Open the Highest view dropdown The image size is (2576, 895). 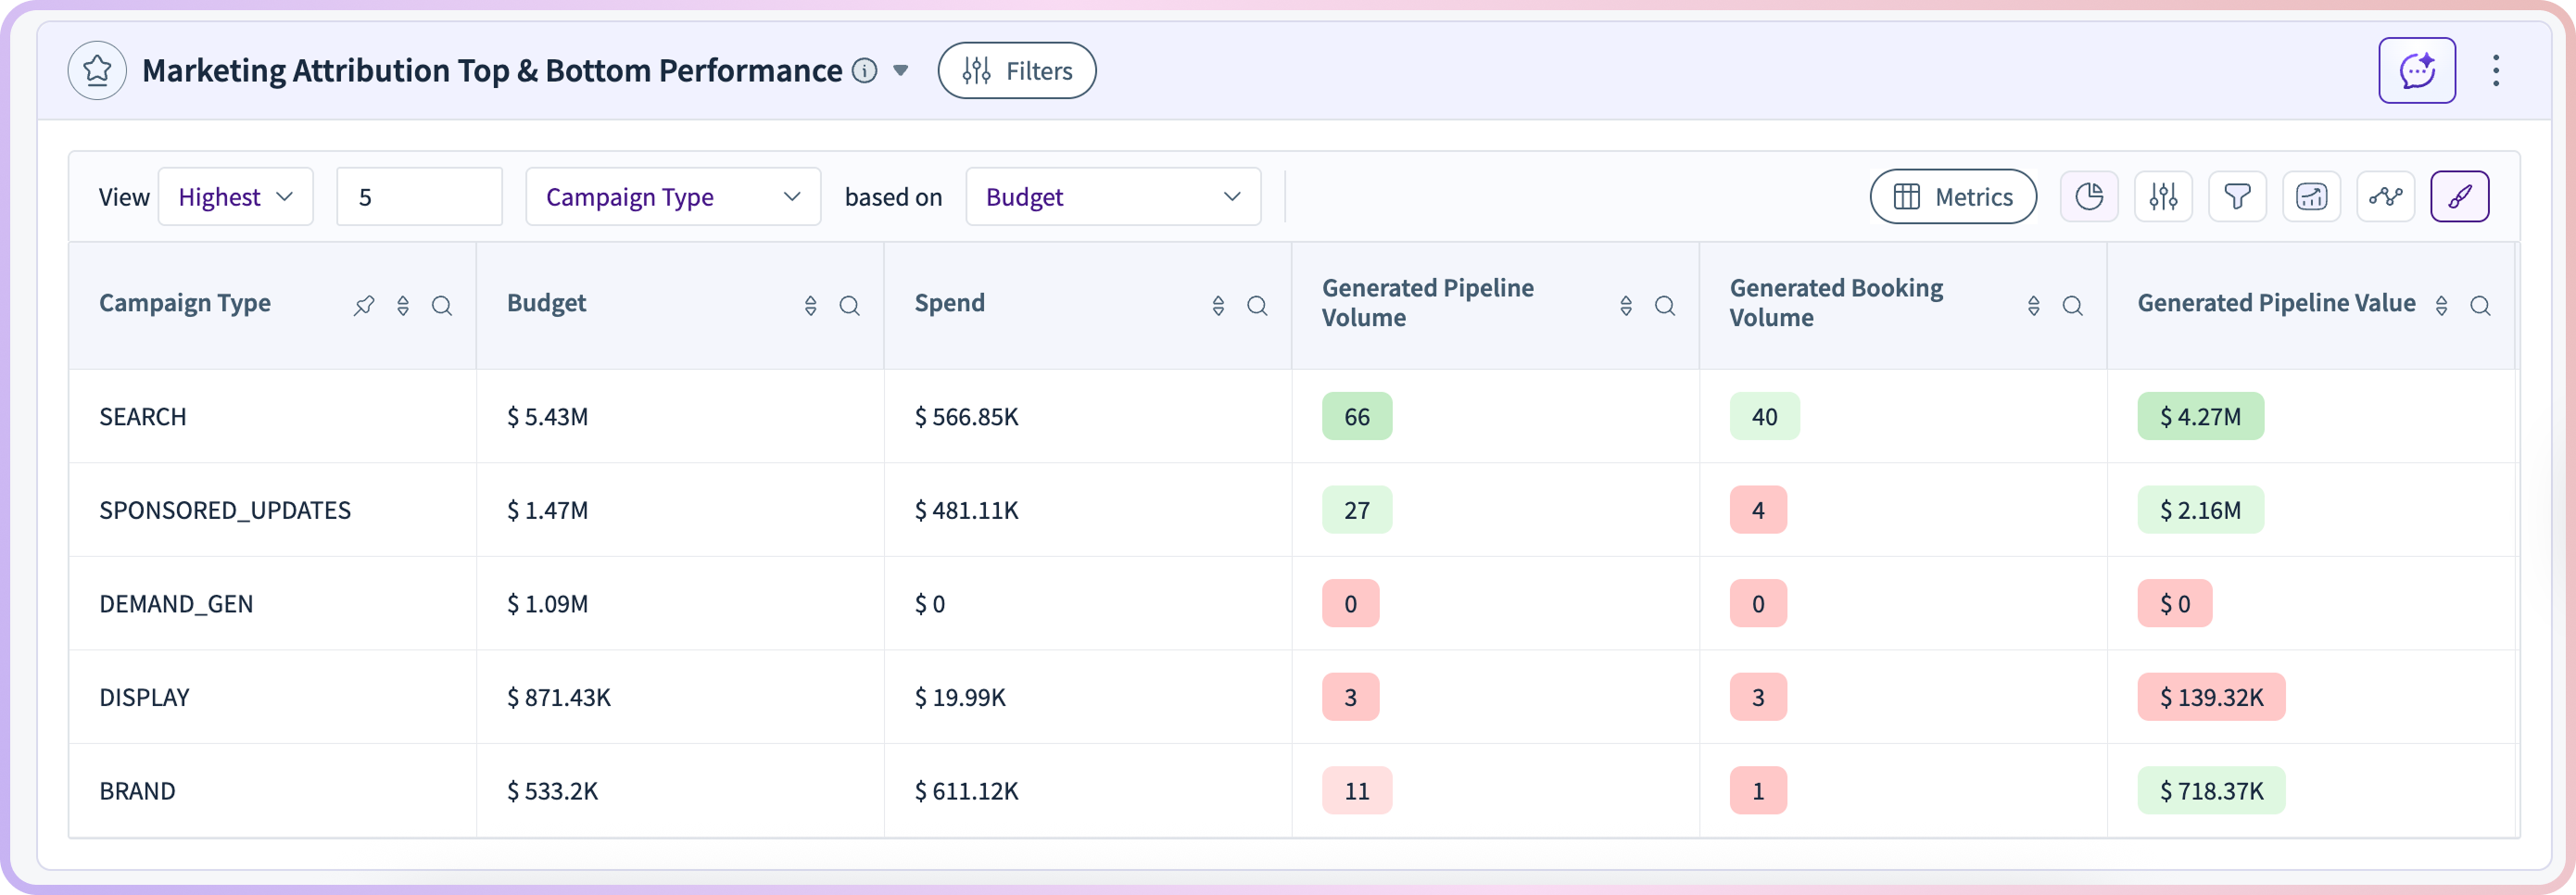click(235, 197)
